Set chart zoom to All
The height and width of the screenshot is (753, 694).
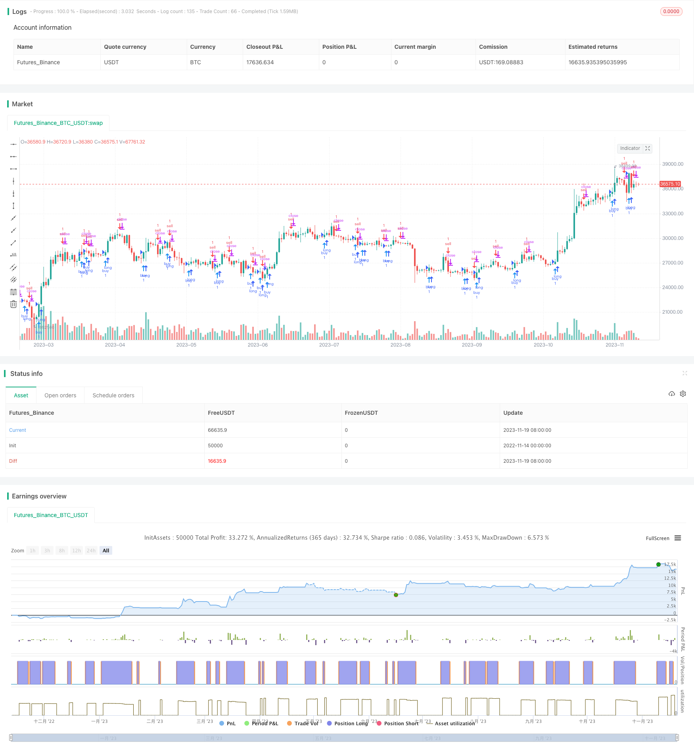[x=106, y=550]
